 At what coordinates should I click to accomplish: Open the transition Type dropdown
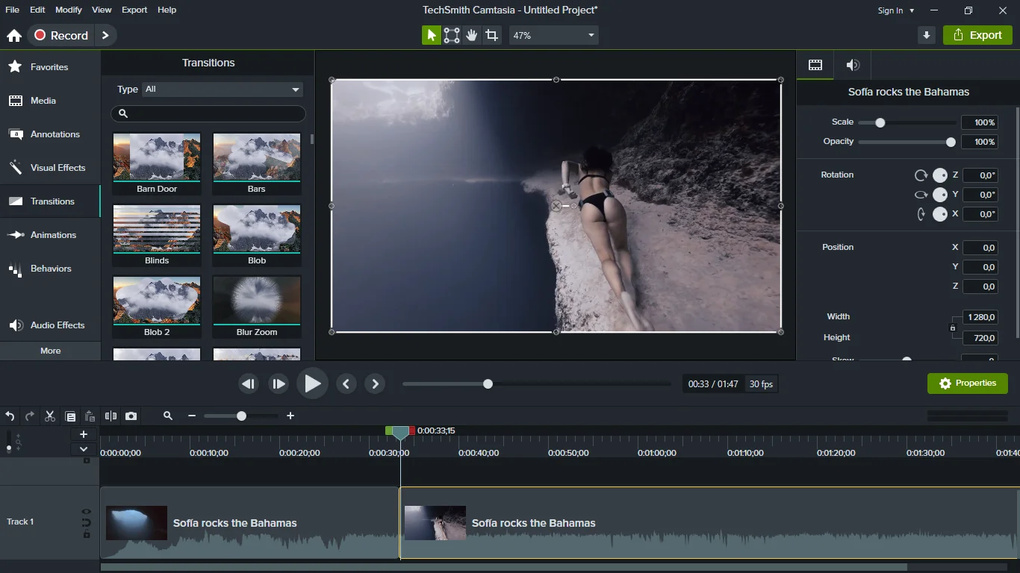pos(223,90)
